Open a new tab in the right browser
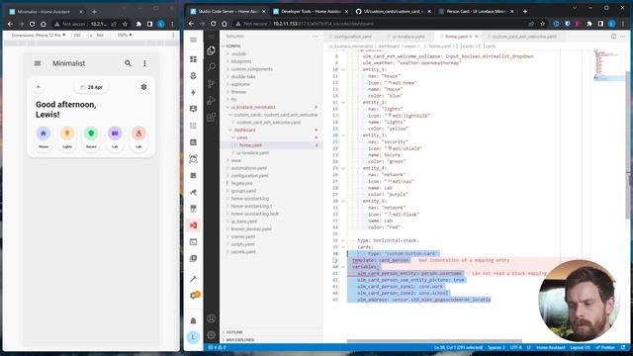This screenshot has height=356, width=633. point(525,11)
